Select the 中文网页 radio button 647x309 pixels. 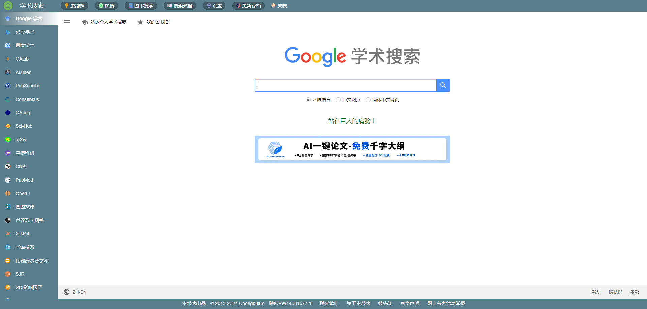click(338, 100)
